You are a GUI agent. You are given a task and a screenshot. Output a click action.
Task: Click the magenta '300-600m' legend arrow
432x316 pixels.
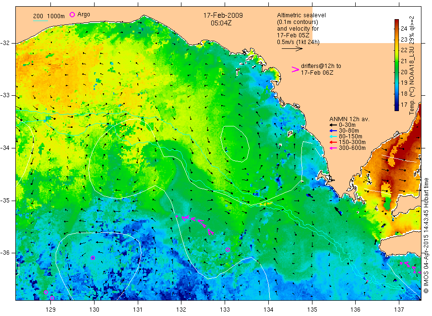tap(334, 148)
